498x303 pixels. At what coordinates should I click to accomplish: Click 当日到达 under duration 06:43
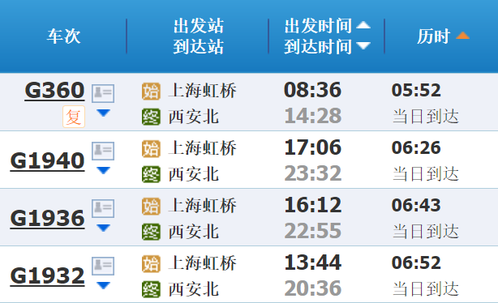(426, 231)
